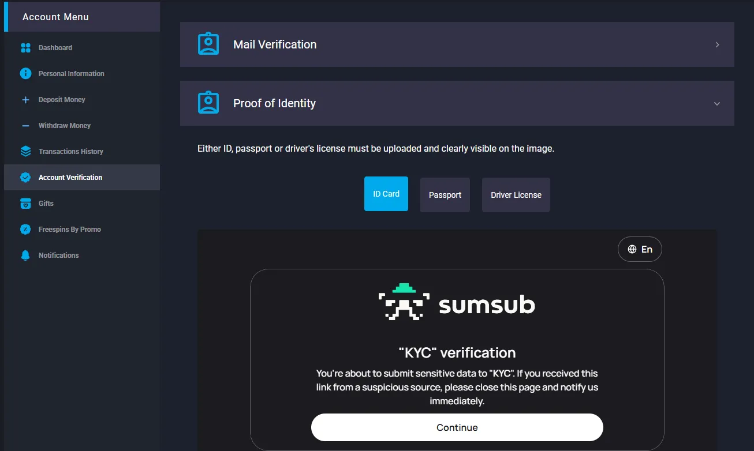Go to Personal Information
The height and width of the screenshot is (451, 754).
[82, 74]
